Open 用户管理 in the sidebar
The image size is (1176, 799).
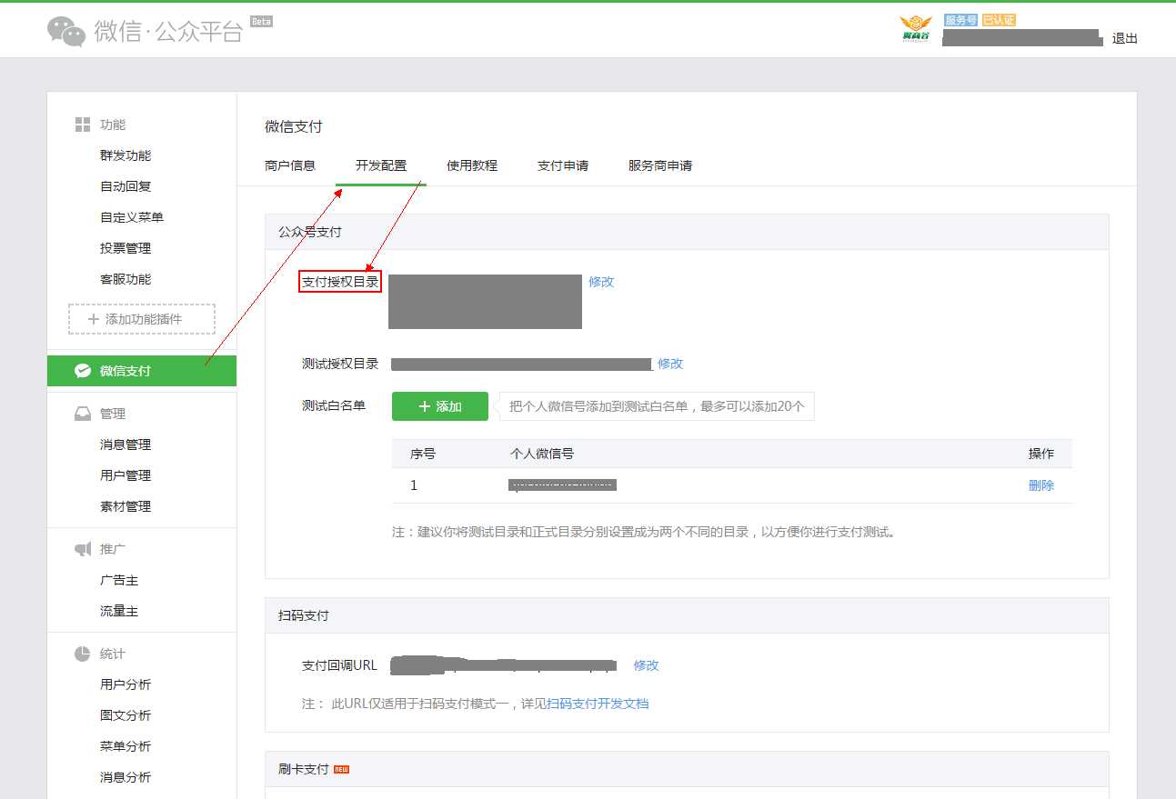point(126,475)
